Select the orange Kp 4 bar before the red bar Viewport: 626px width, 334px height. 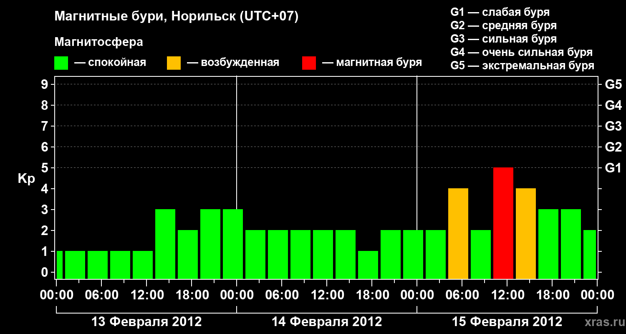tap(458, 233)
